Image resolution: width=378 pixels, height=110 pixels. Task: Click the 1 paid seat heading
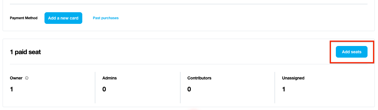click(x=25, y=52)
